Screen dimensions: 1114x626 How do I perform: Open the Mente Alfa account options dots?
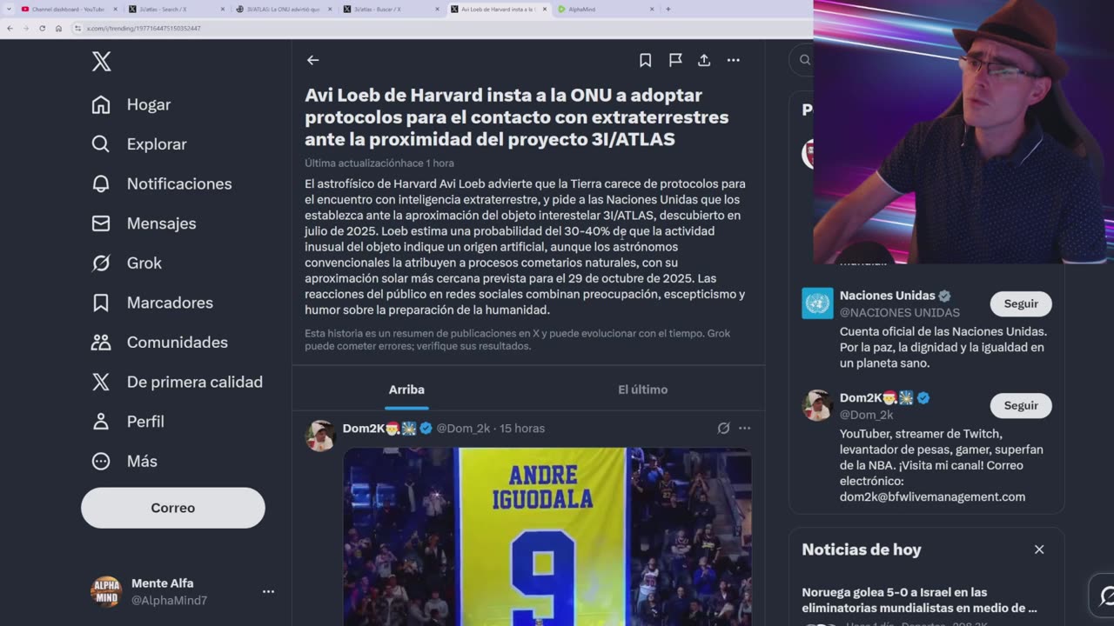(x=268, y=591)
